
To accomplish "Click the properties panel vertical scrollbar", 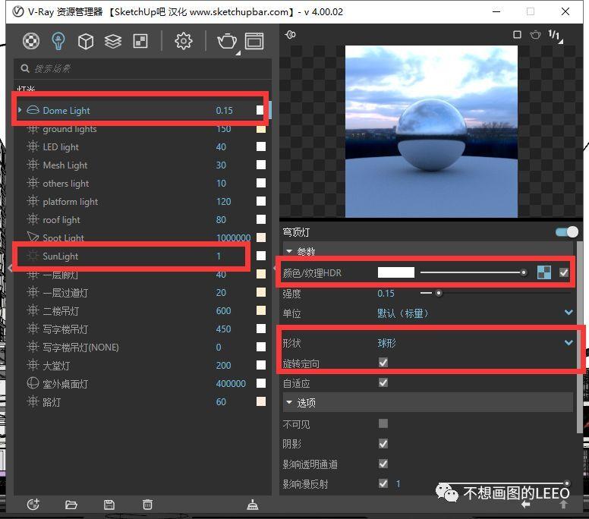I will (x=580, y=338).
